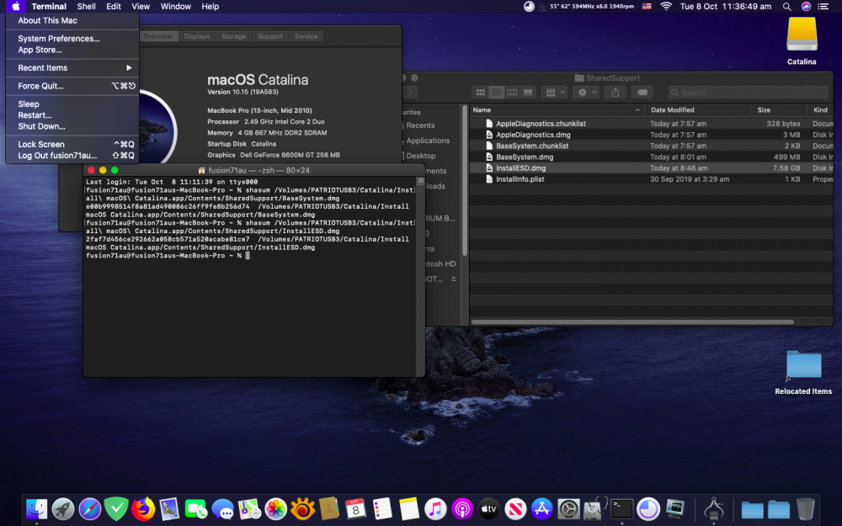Open Shell menu in menu bar
Viewport: 842px width, 526px height.
pos(86,7)
